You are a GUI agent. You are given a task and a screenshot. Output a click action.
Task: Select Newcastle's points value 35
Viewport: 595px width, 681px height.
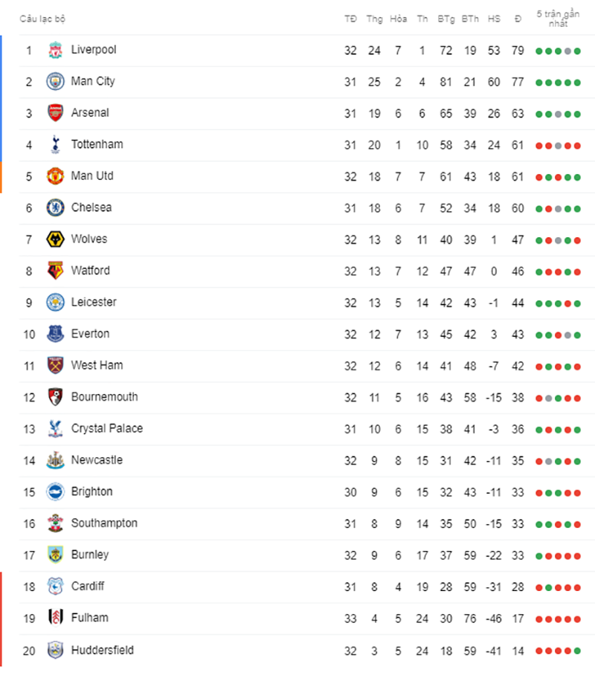[x=518, y=461]
